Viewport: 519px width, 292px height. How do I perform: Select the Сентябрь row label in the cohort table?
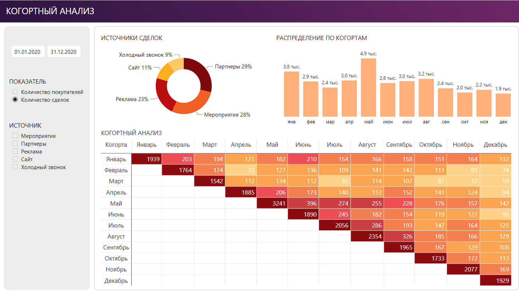point(116,247)
